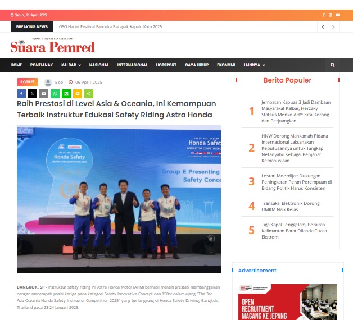The height and width of the screenshot is (320, 353).
Task: Open the Internasional menu item
Action: coord(133,65)
